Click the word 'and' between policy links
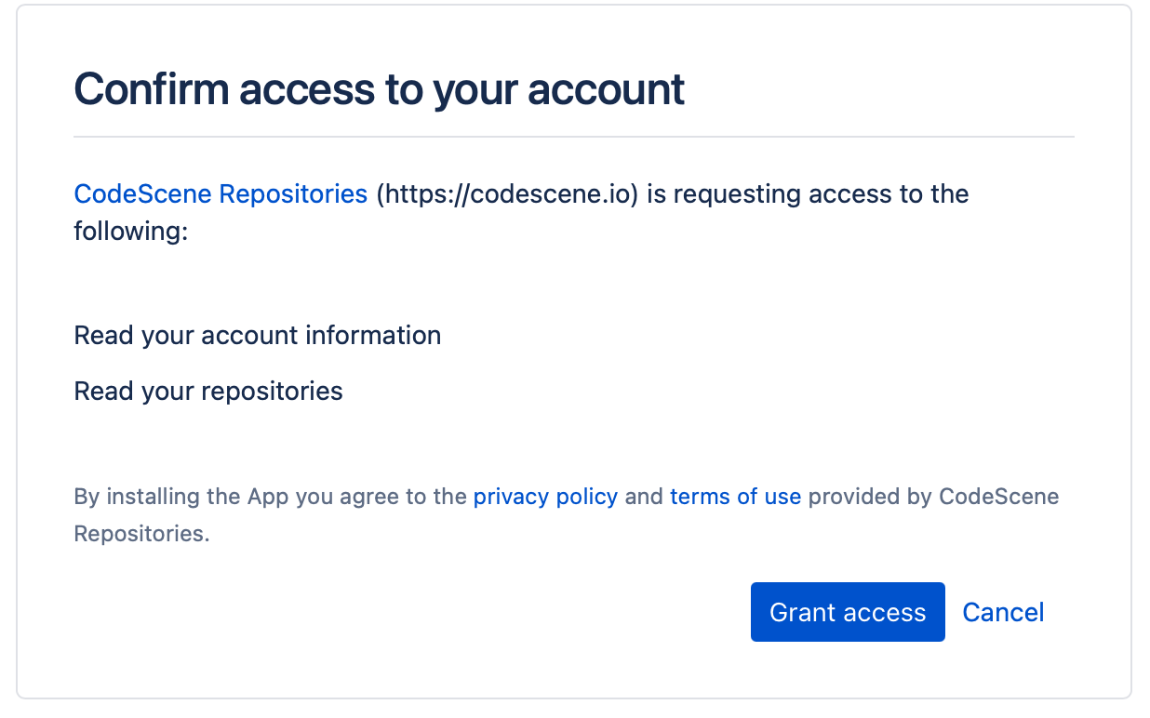1150x718 pixels. 644,497
